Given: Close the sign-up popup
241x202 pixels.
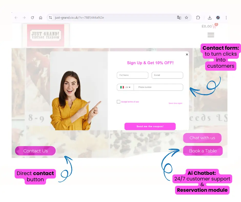Looking at the screenshot, I should (187, 54).
